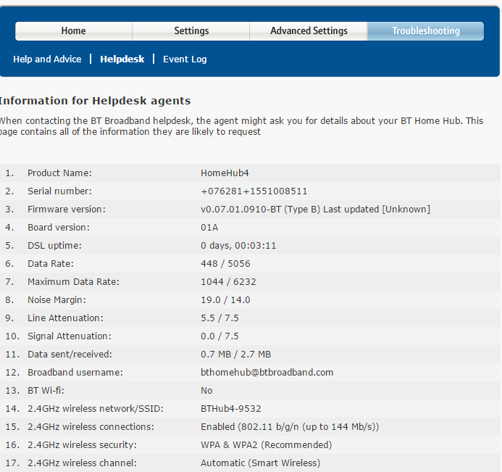The width and height of the screenshot is (502, 472).
Task: Click username bthomehub@btbroadband.com
Action: [x=267, y=373]
